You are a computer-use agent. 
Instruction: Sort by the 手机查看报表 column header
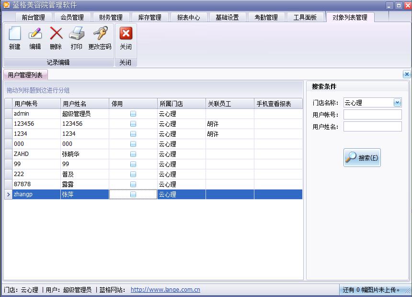[278, 104]
